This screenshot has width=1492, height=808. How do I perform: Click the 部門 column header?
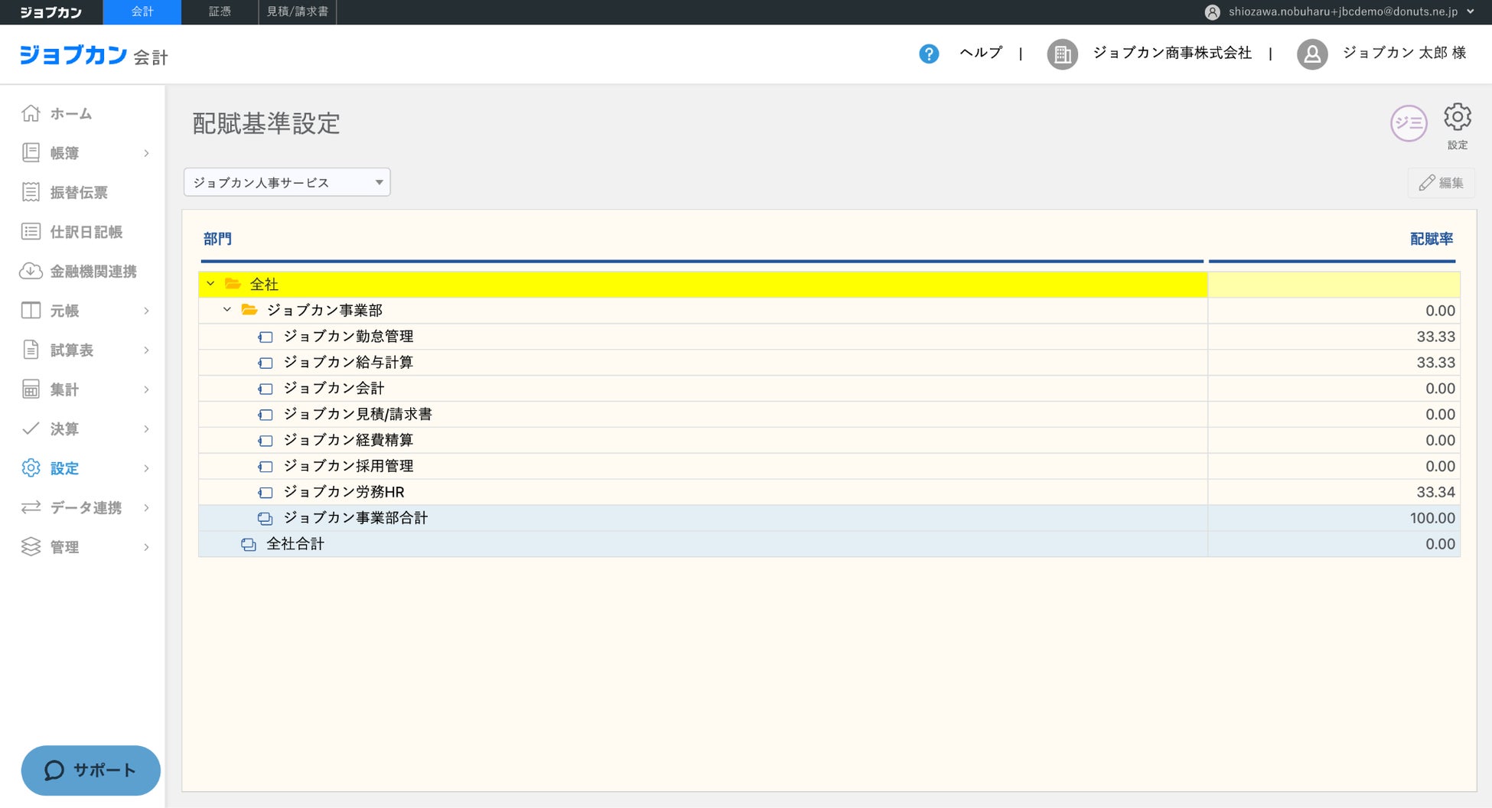(x=217, y=239)
